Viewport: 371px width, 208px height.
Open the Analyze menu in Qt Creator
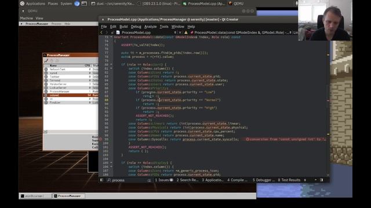[x=151, y=27]
